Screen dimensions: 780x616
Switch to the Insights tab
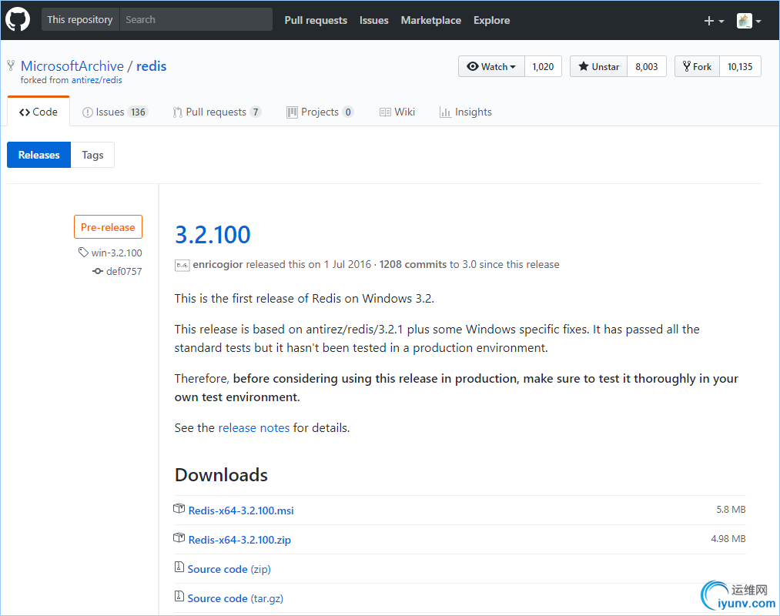pyautogui.click(x=466, y=112)
